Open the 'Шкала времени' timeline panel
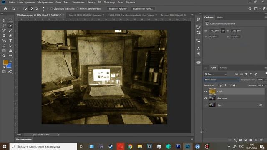Image resolution: width=267 pixels, height=150 pixels. click(x=24, y=140)
